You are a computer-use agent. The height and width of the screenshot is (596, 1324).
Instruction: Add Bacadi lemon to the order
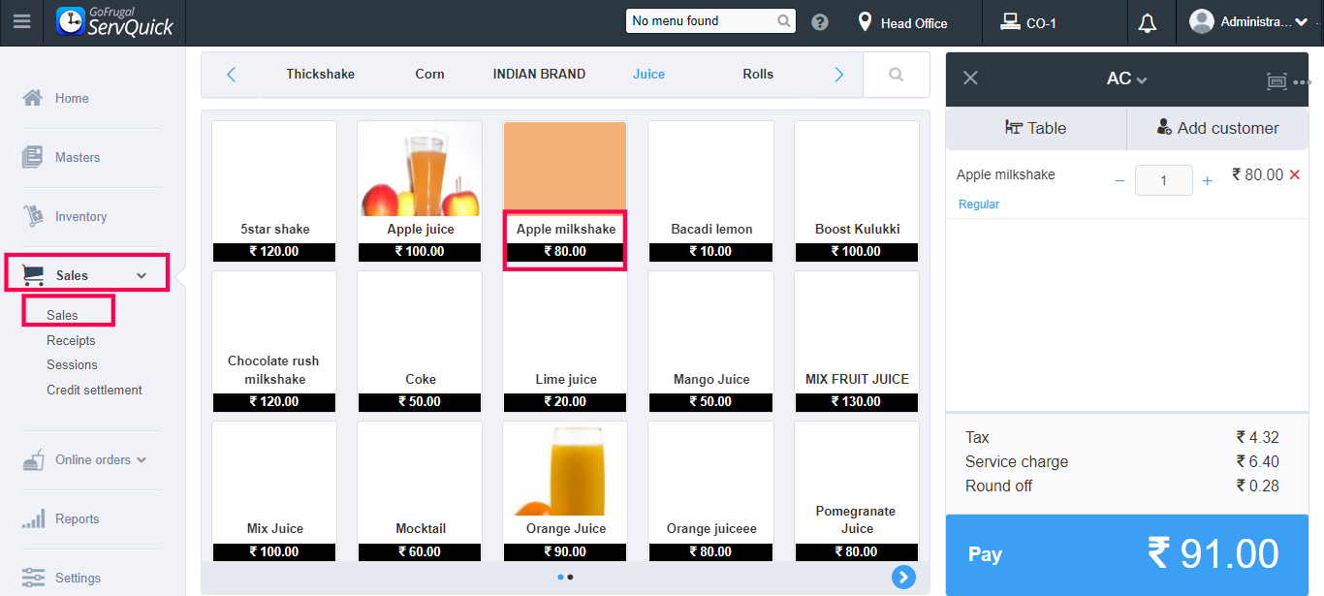[711, 192]
